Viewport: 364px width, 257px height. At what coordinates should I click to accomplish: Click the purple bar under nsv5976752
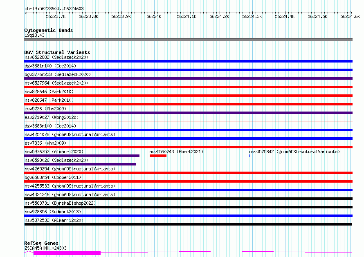pos(82,156)
